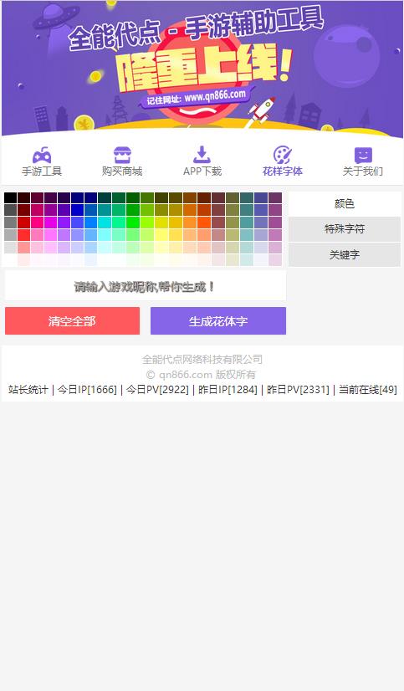Viewport: 404px width, 691px height.
Task: Click the www.qn866.com address on the banner
Action: (215, 95)
